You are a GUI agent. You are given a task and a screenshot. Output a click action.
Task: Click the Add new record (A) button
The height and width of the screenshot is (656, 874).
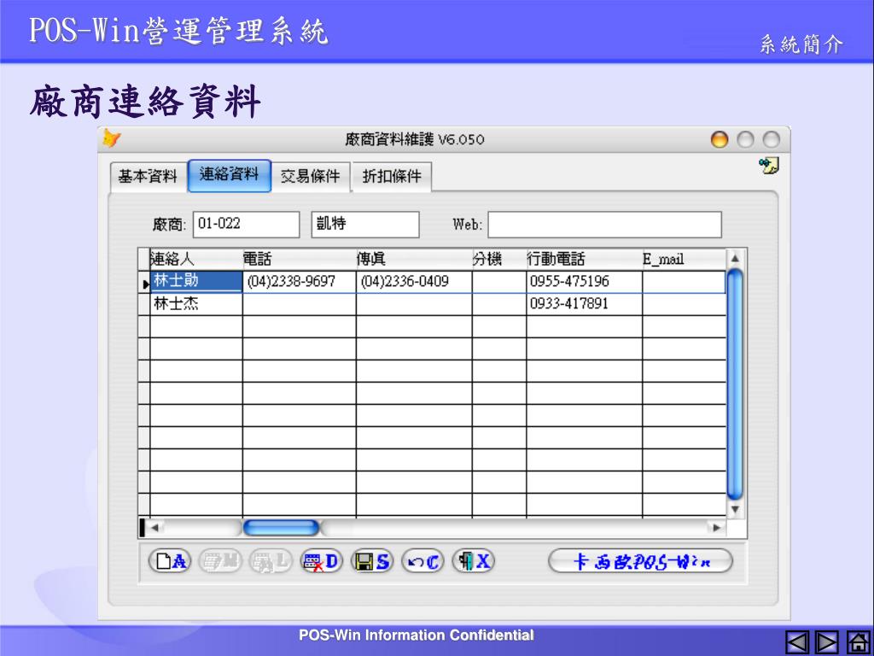tap(170, 560)
